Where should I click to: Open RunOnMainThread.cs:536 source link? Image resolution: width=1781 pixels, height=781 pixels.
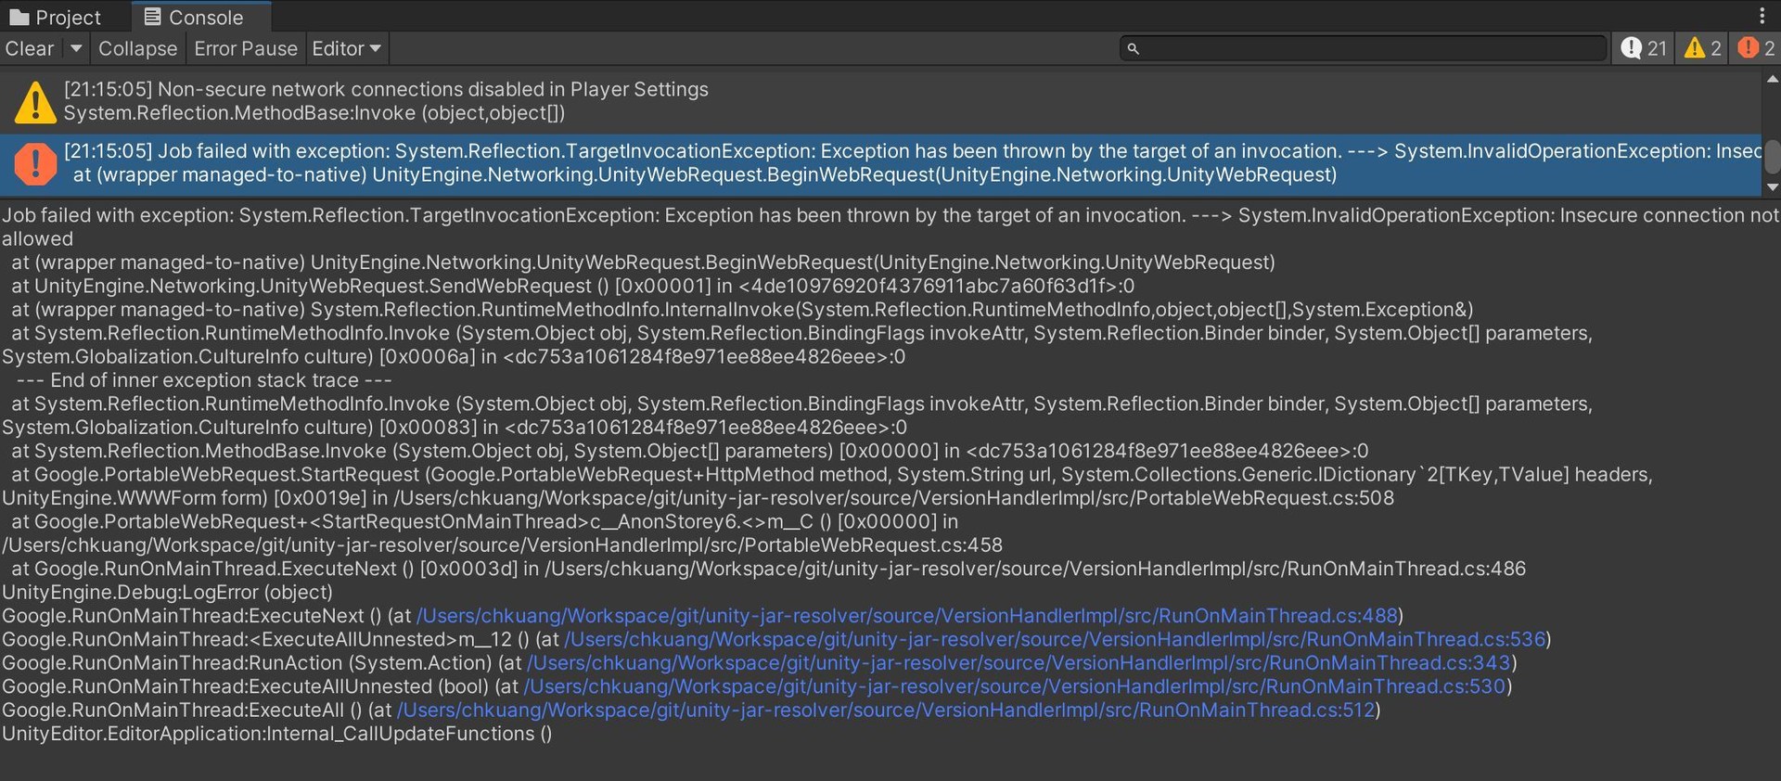(1055, 640)
